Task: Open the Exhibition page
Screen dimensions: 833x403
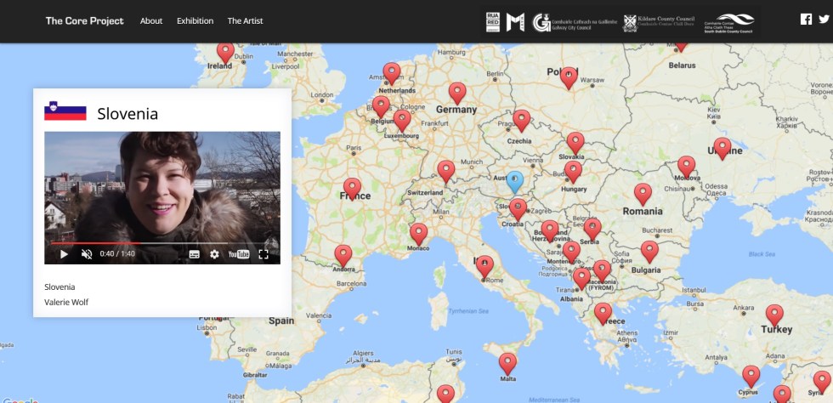Action: 195,20
